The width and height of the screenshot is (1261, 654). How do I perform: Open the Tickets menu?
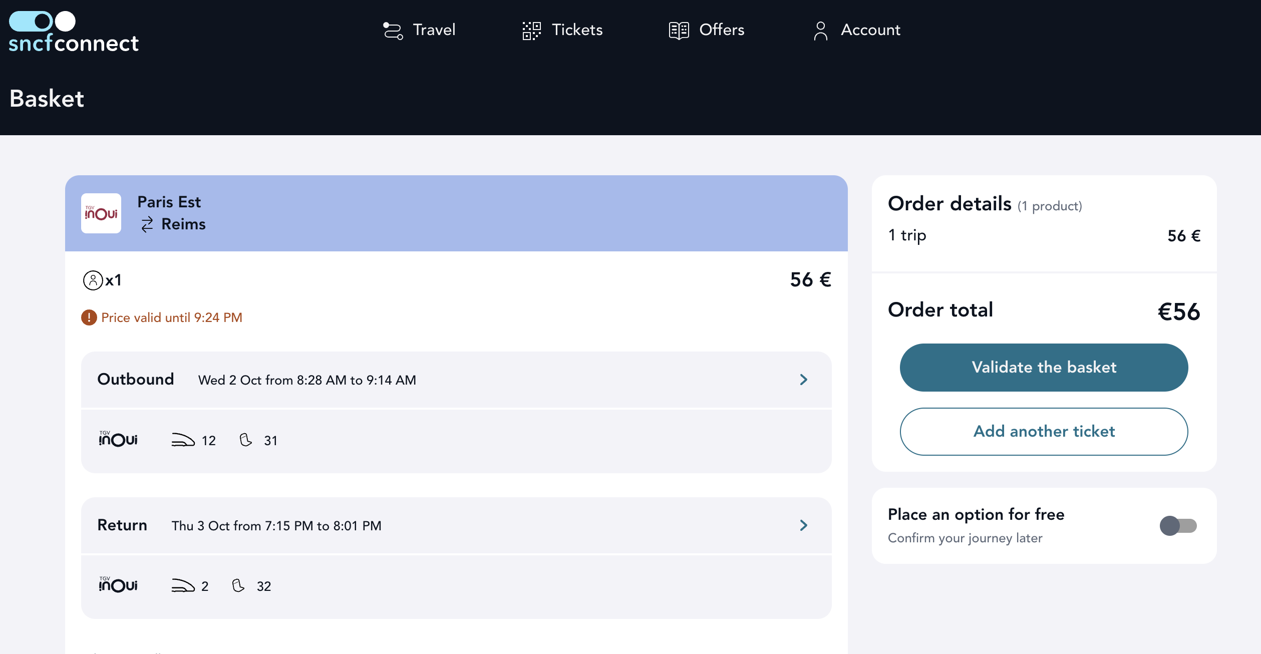(577, 30)
